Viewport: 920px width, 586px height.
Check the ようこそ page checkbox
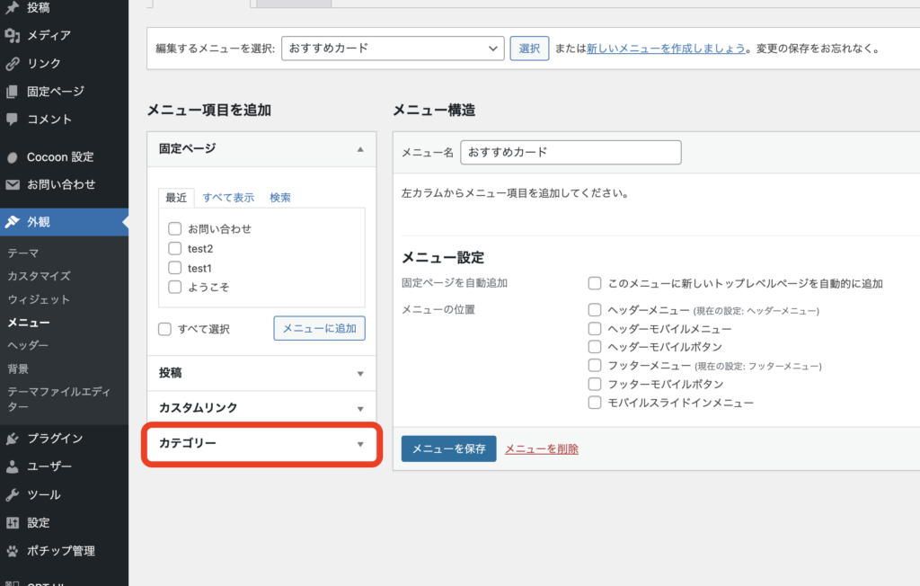click(x=175, y=287)
